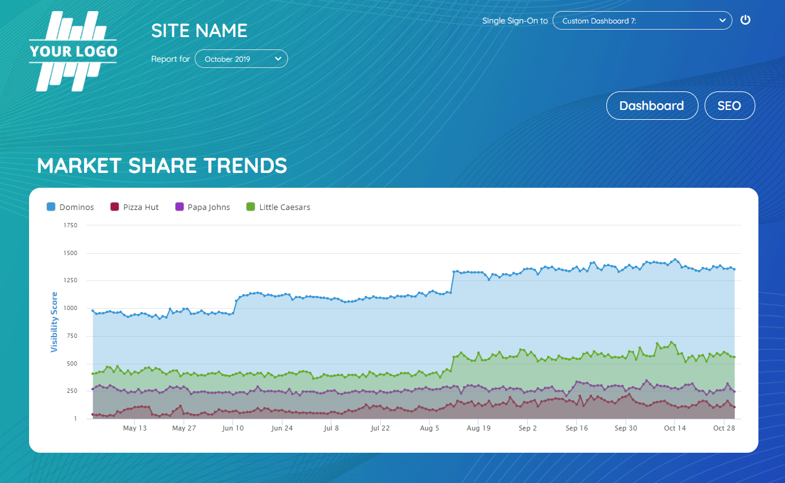Click the Visibility Score axis title
785x483 pixels.
(54, 322)
